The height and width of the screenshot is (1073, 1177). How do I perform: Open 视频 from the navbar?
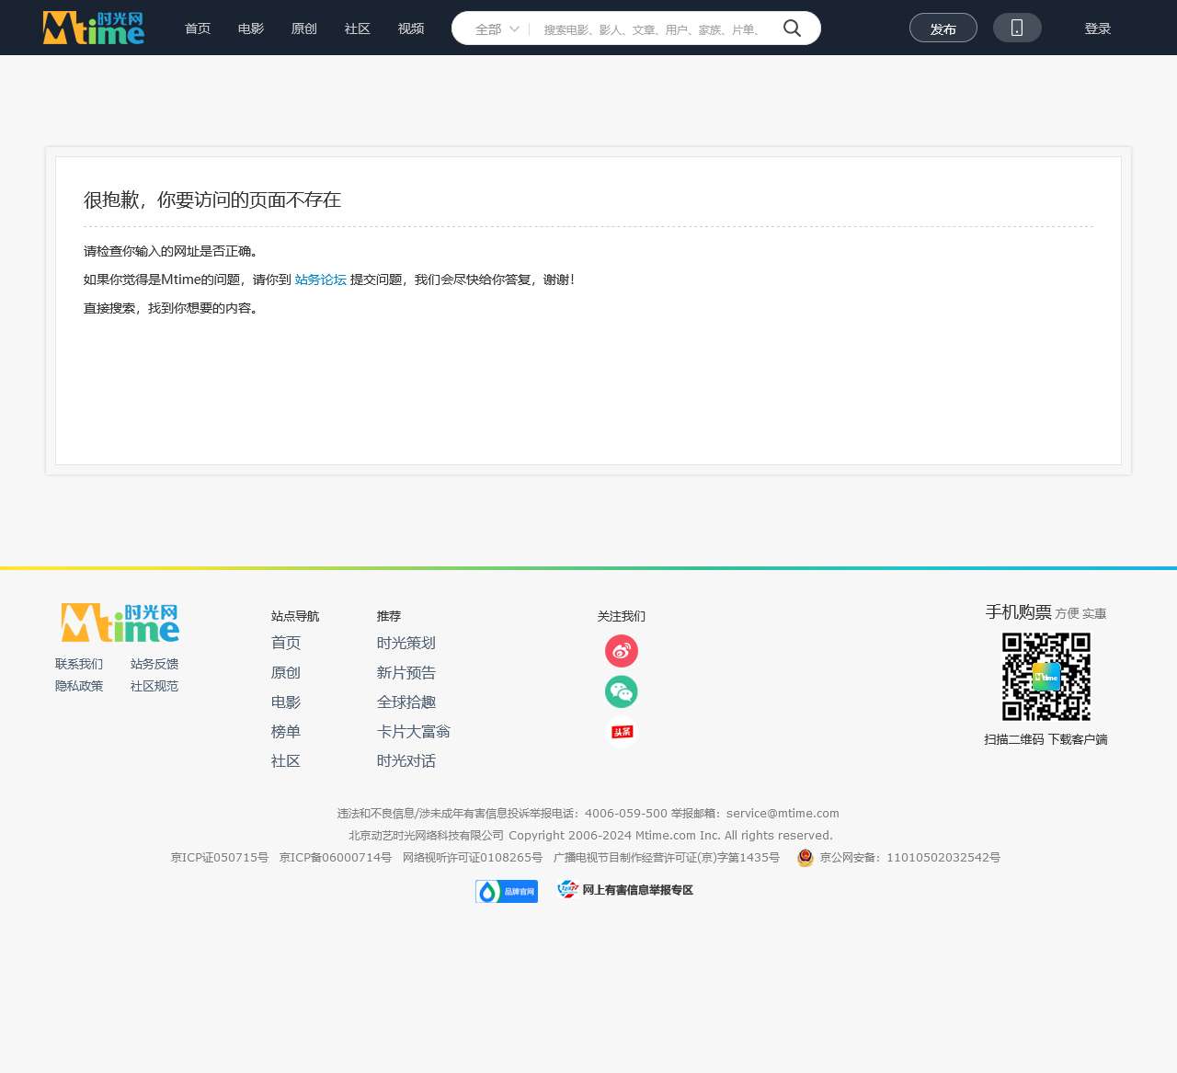410,29
